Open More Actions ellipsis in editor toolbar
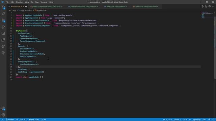 coord(213,6)
